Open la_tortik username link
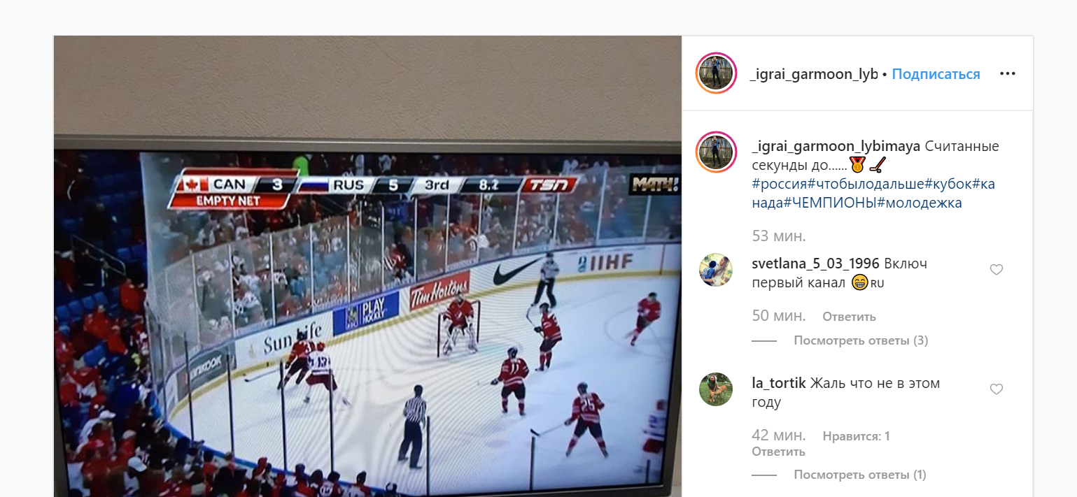Screen dimensions: 1077x497 point(779,383)
